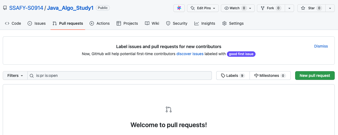This screenshot has width=338, height=135.
Task: Open repository Settings tab
Action: 233,23
